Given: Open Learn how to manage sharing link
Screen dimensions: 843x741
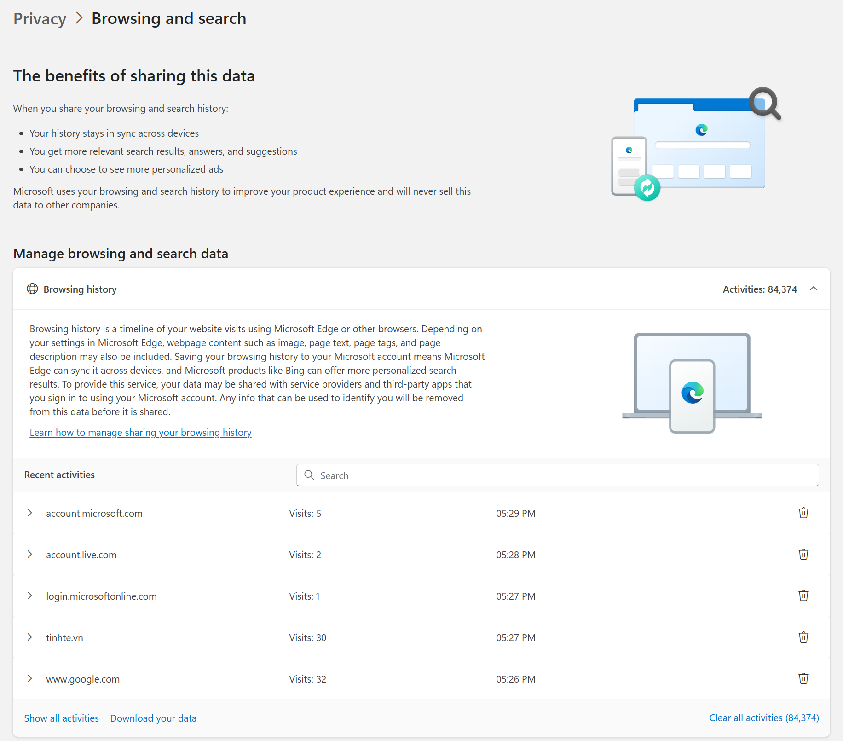Looking at the screenshot, I should pos(140,433).
